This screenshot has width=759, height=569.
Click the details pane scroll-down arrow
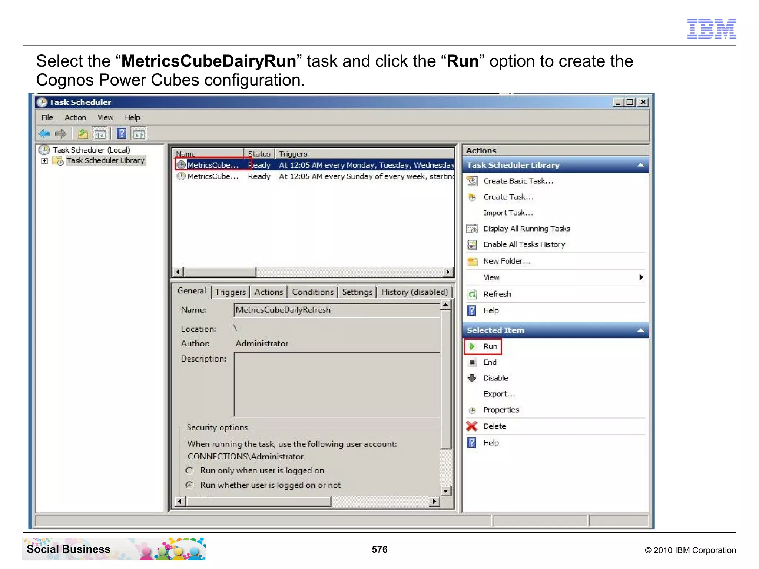(446, 491)
